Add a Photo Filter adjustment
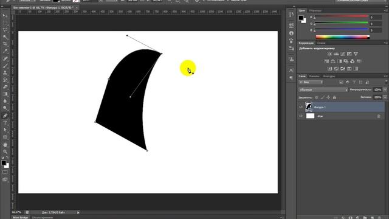The image size is (389, 219). click(346, 61)
